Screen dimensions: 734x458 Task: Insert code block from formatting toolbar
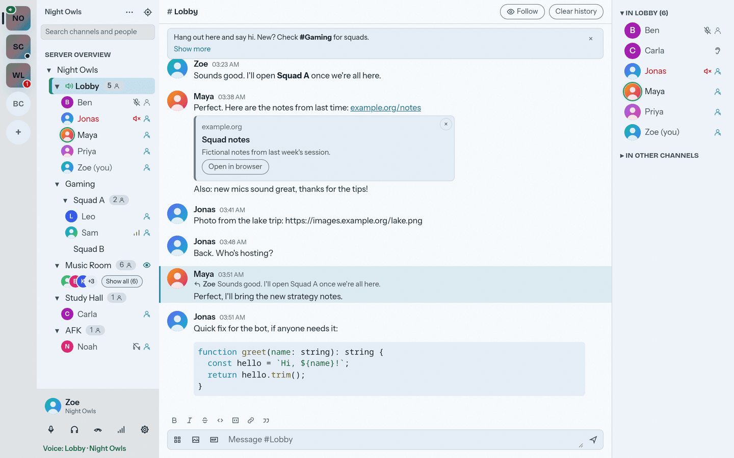click(235, 420)
